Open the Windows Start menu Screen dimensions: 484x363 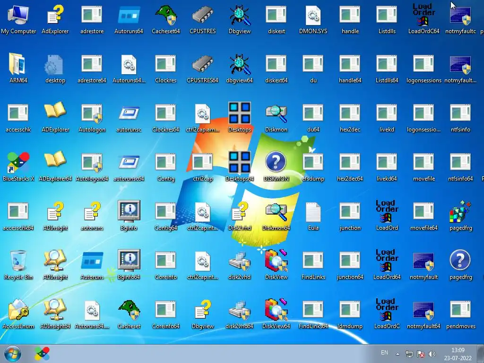point(13,354)
